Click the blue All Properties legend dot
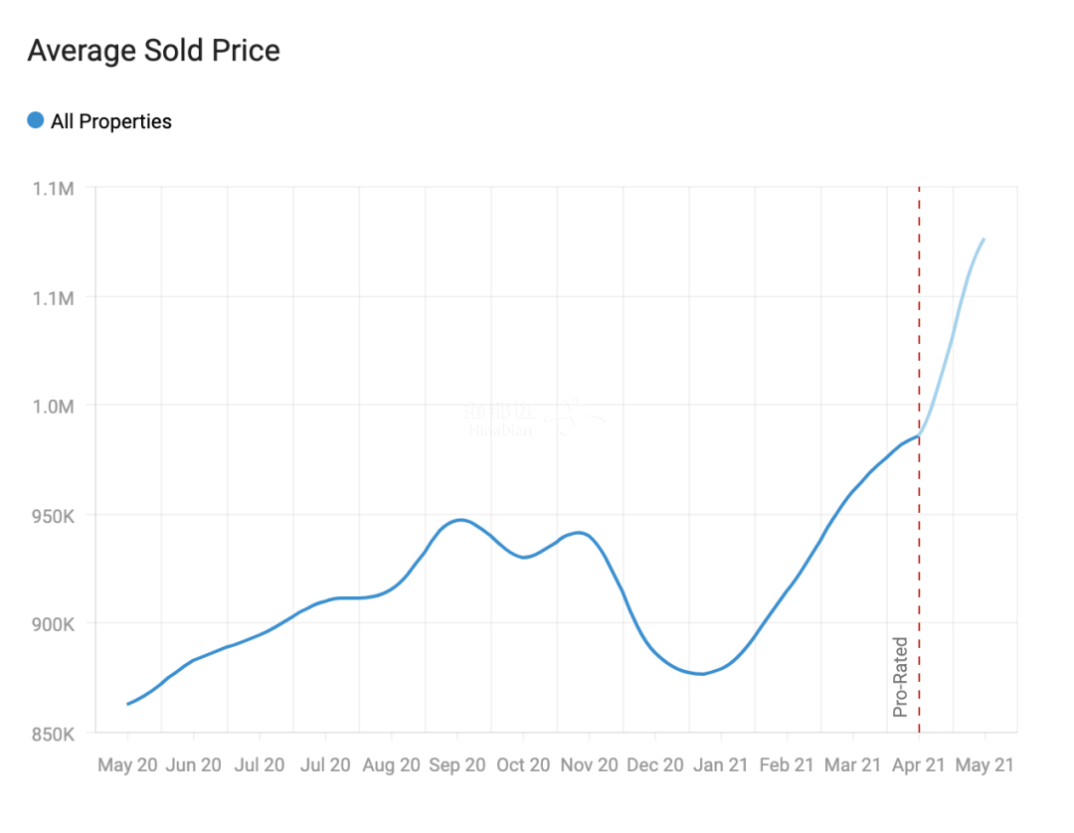This screenshot has height=833, width=1074. pos(36,121)
